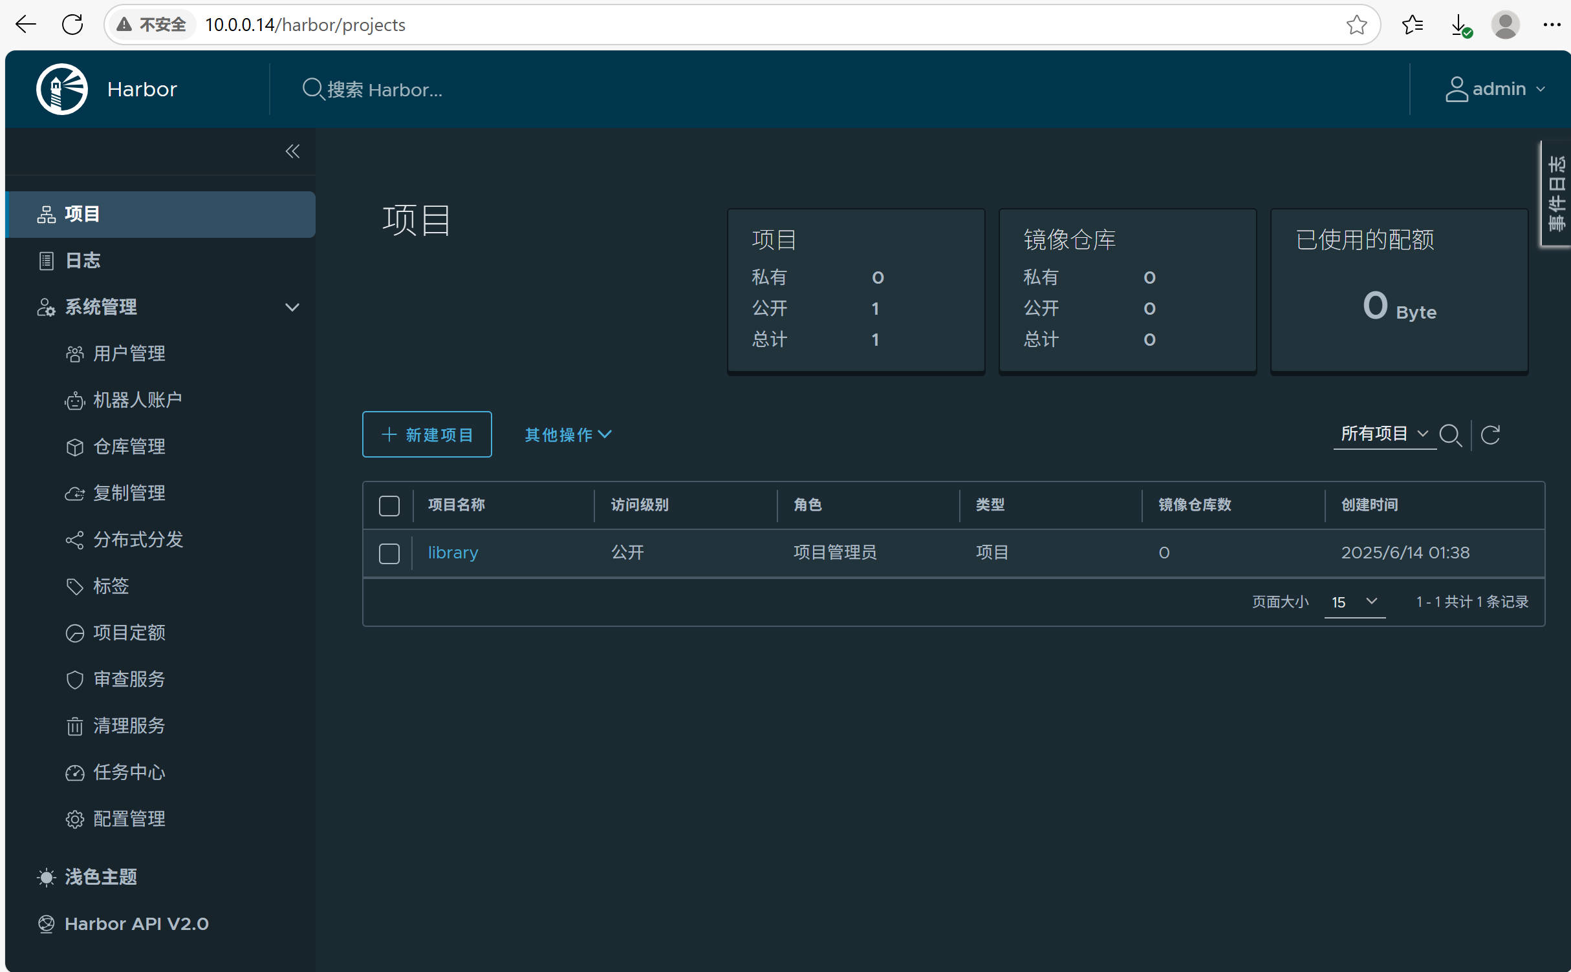Open the library project link
The width and height of the screenshot is (1571, 972).
click(x=453, y=553)
